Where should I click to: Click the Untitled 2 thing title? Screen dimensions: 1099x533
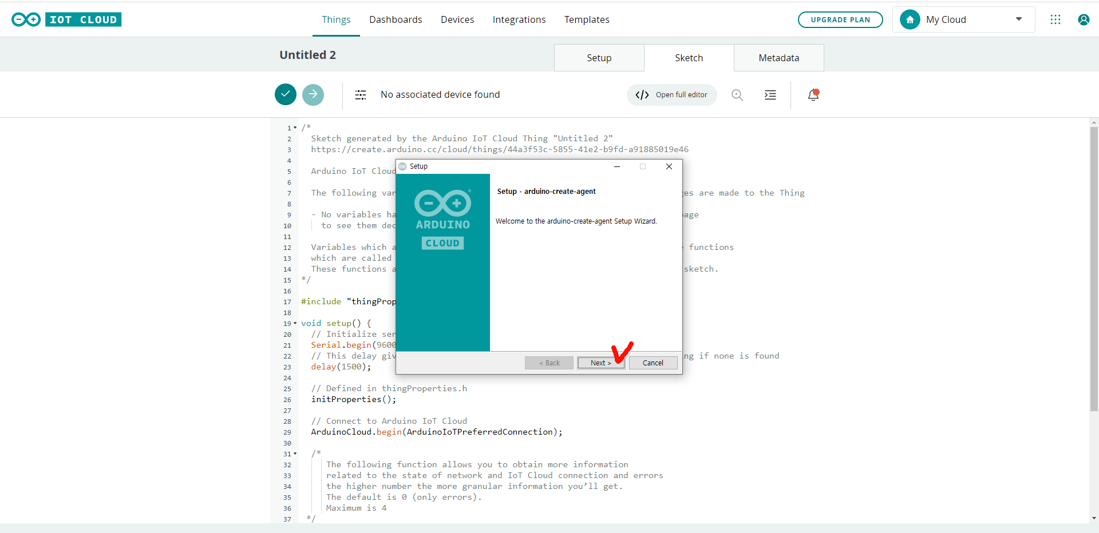click(x=308, y=55)
